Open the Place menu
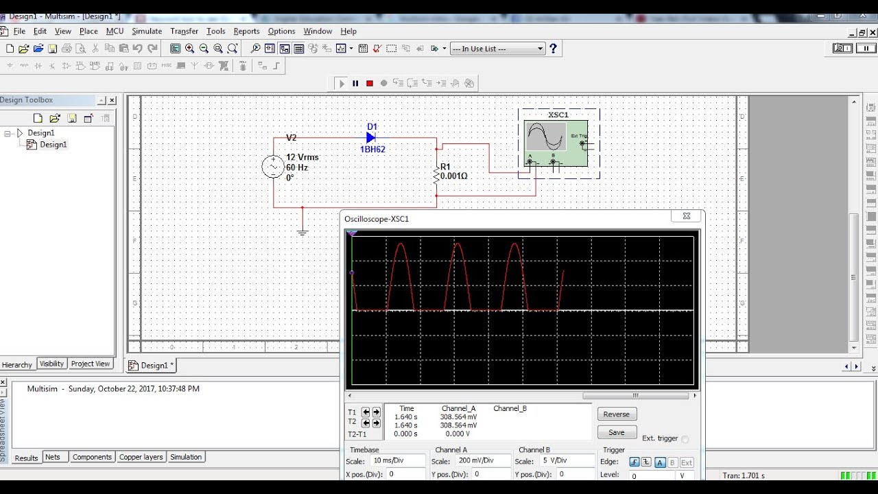 tap(88, 31)
